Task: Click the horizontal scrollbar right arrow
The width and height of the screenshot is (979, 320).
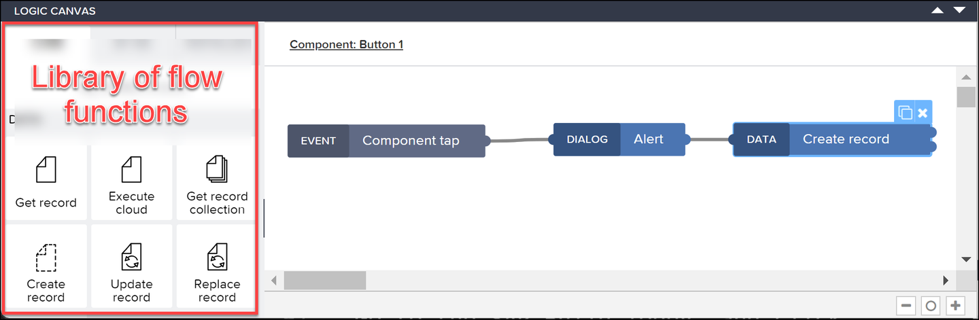Action: pyautogui.click(x=946, y=280)
